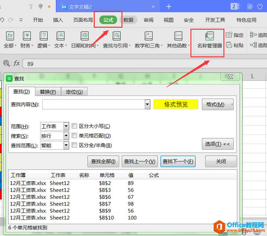
Task: Click the formula bar showing 89
Action: [145, 64]
